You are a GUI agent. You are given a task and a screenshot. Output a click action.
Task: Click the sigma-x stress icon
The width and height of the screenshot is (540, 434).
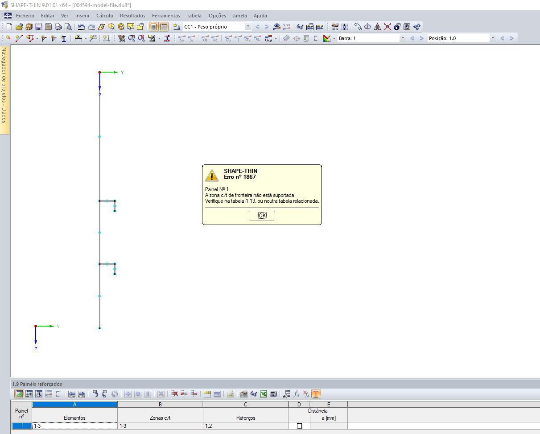click(228, 39)
